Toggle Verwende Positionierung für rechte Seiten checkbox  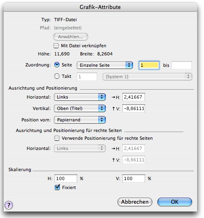click(57, 138)
